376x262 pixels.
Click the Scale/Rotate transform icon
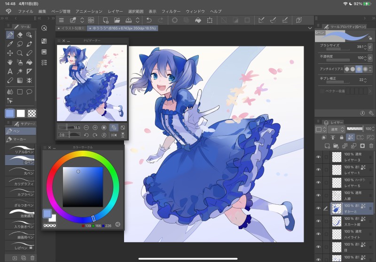(210, 20)
